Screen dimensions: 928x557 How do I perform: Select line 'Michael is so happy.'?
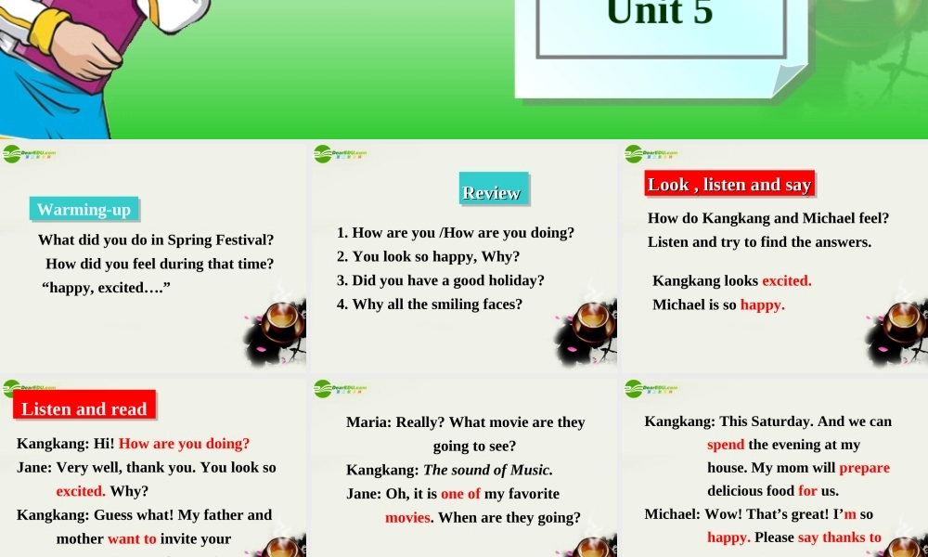tap(718, 304)
